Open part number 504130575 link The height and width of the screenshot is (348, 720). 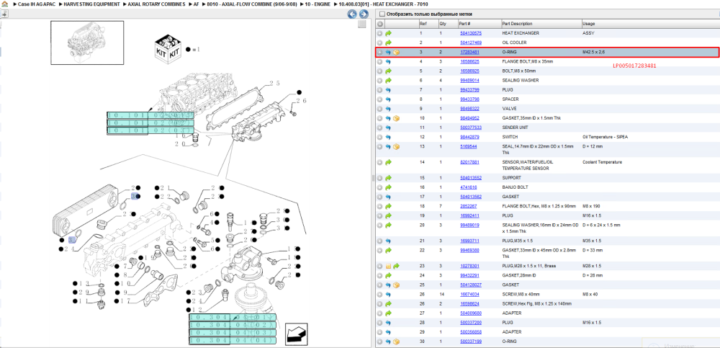(471, 34)
